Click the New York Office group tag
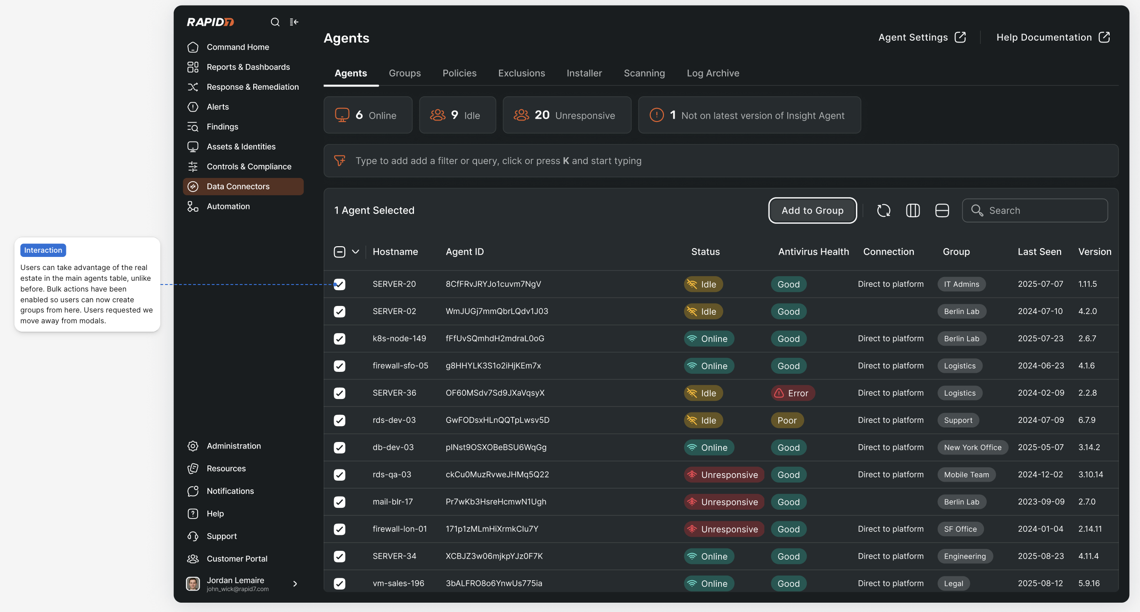The height and width of the screenshot is (612, 1140). point(973,448)
